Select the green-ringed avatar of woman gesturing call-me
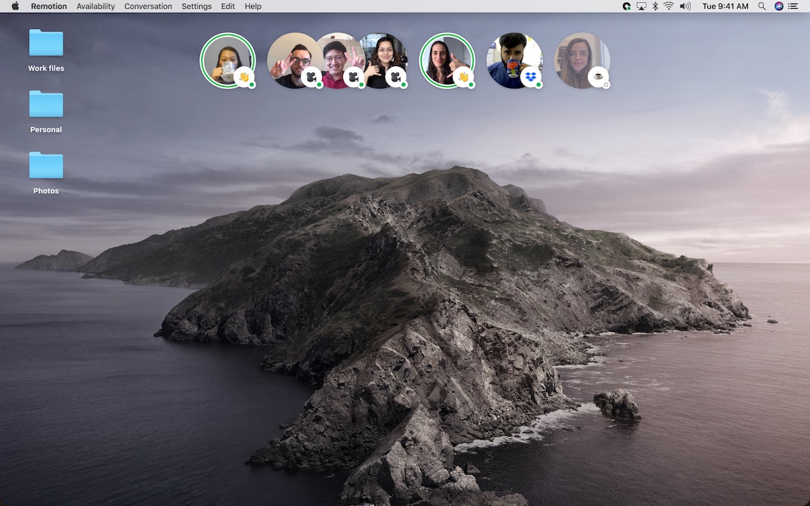 [x=446, y=59]
